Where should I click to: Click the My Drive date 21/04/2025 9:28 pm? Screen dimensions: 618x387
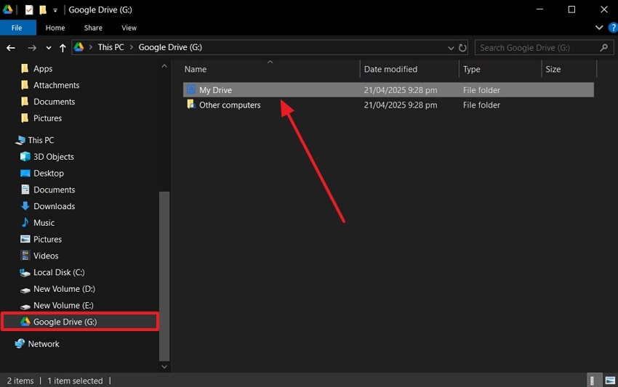[401, 90]
